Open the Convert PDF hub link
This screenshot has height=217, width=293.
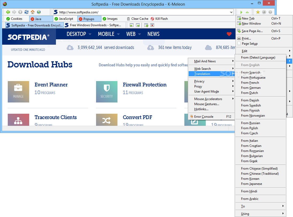[137, 117]
